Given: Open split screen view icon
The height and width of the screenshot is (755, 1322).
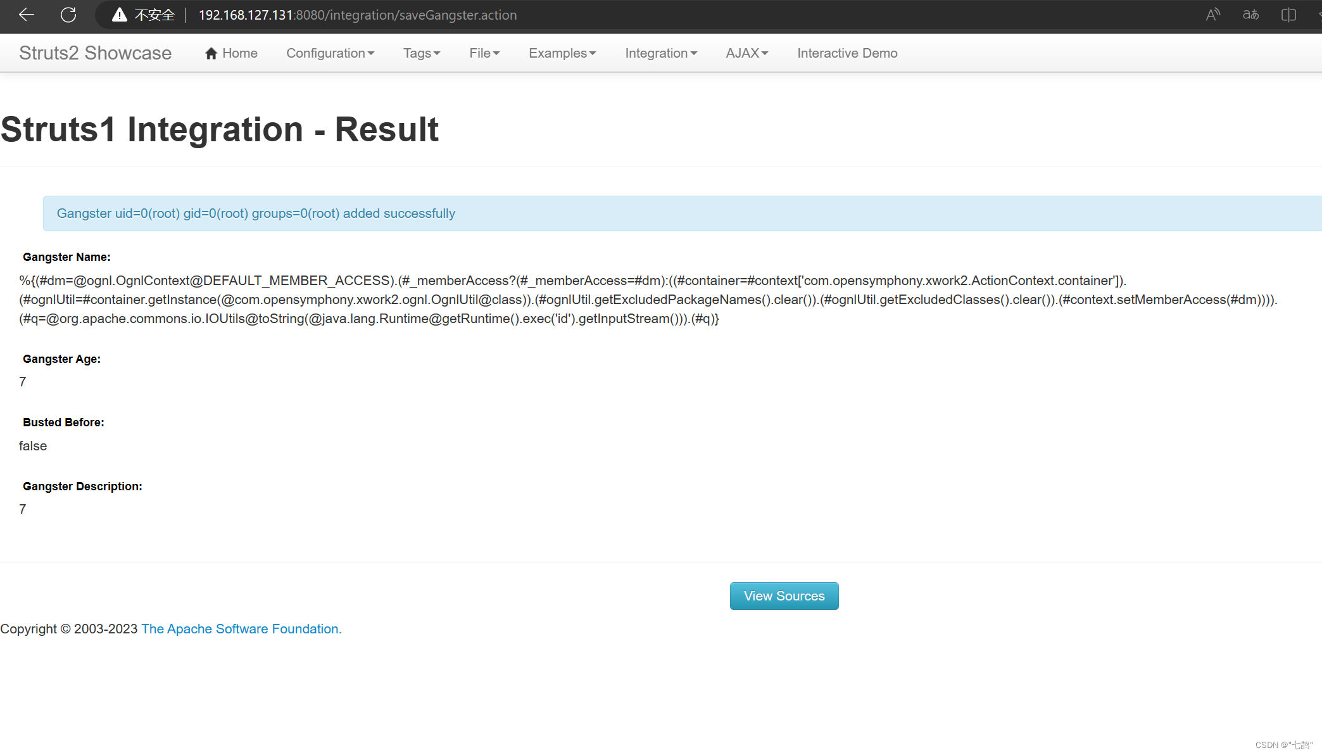Looking at the screenshot, I should coord(1288,15).
